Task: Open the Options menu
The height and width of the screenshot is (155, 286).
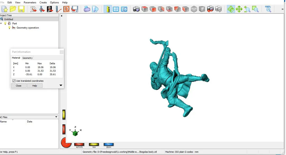Action: (54, 2)
